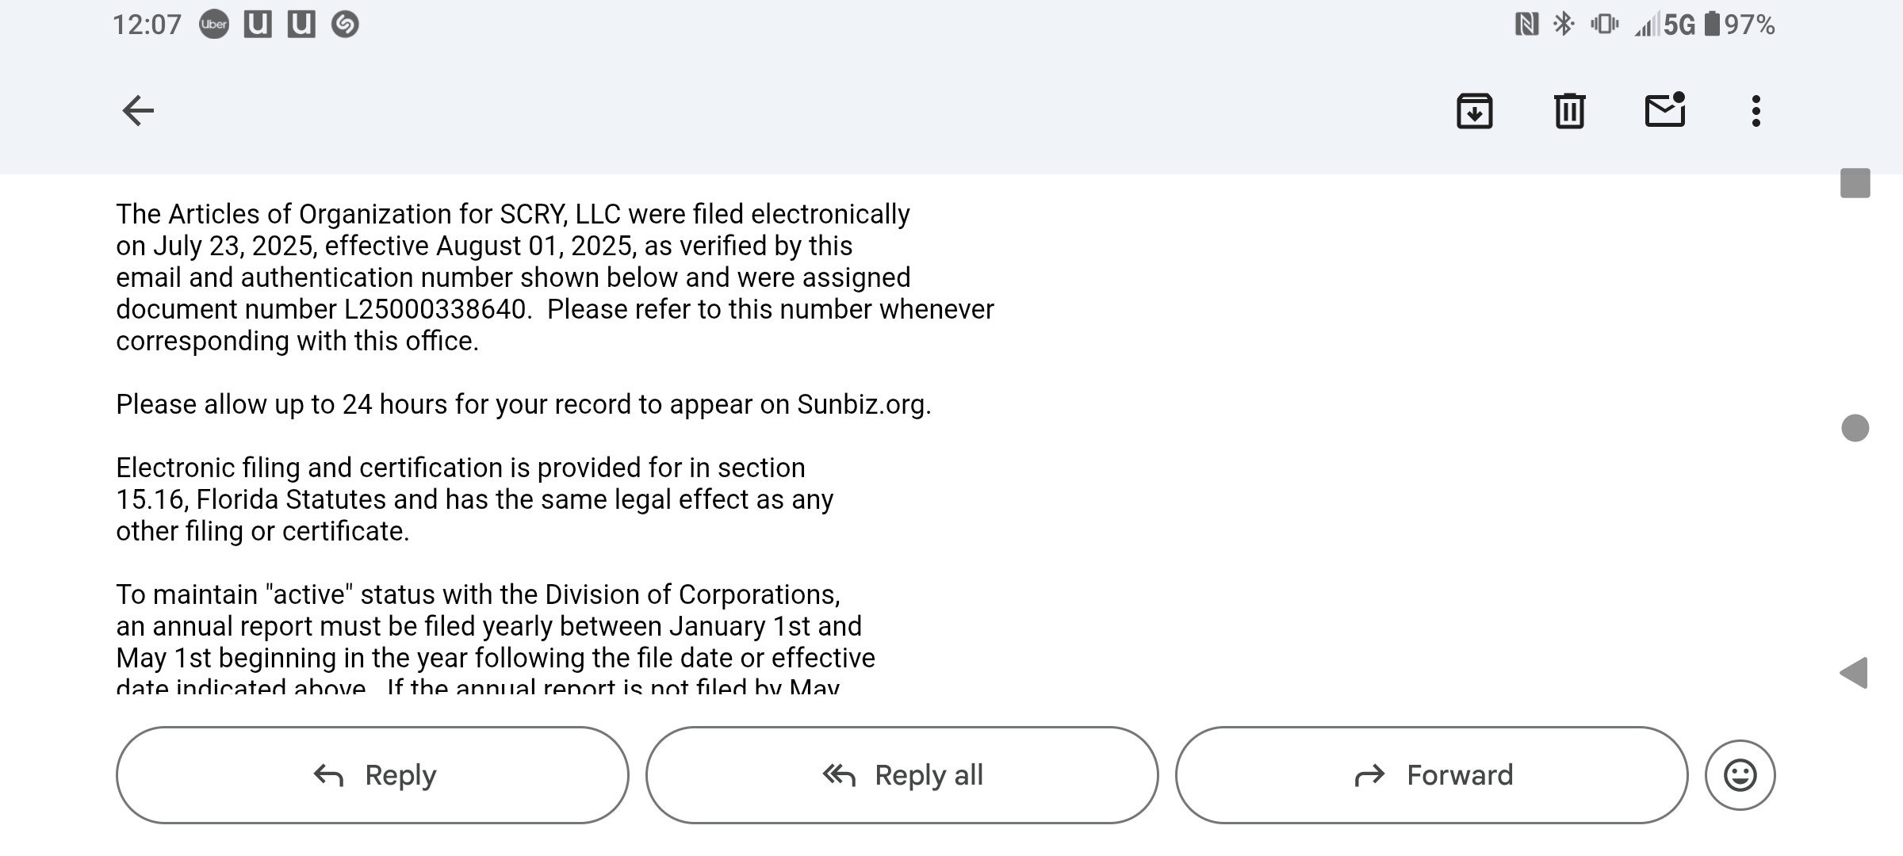Tap the Shazam notification icon
This screenshot has height=856, width=1903.
pyautogui.click(x=345, y=25)
